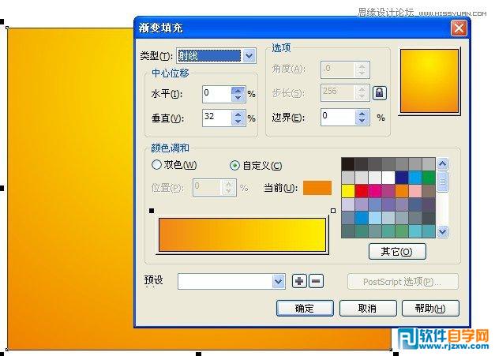Remove preset with the minus button
The image size is (495, 356).
316,281
